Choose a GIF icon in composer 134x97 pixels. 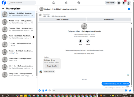[x=50, y=91]
